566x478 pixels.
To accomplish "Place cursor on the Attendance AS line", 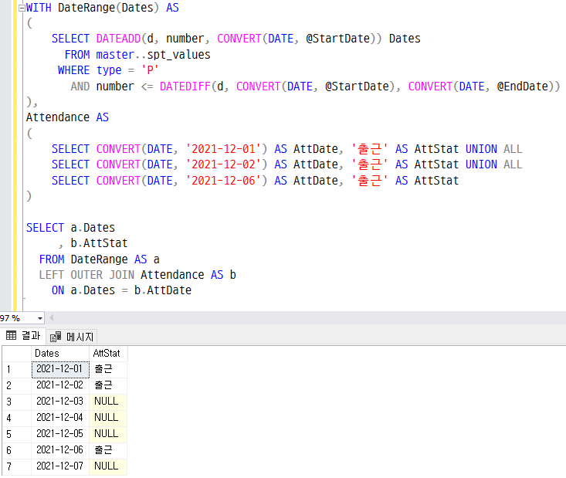I will click(67, 117).
